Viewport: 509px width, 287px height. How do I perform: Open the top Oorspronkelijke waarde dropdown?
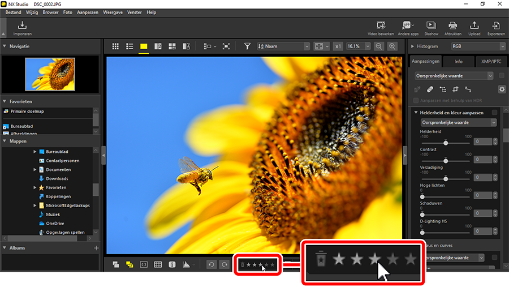[x=454, y=76]
